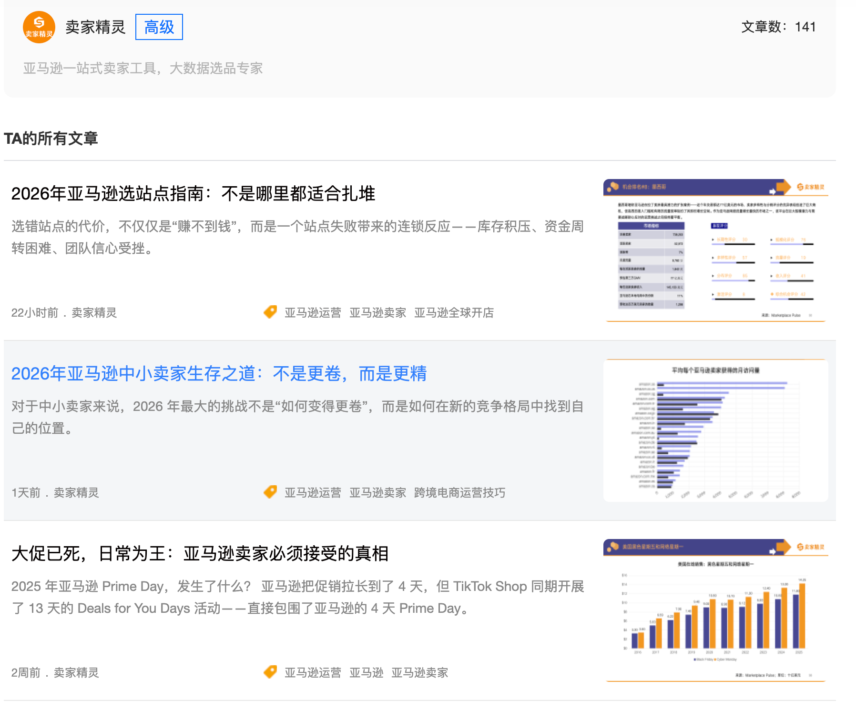
Task: Select 亚马逊卖家 tag on the second article
Action: coord(377,493)
